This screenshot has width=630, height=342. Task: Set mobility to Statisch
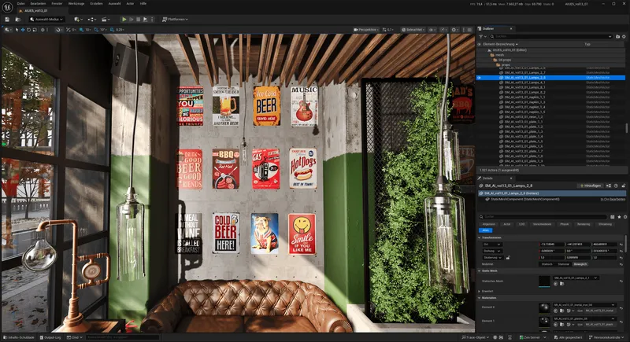[547, 264]
